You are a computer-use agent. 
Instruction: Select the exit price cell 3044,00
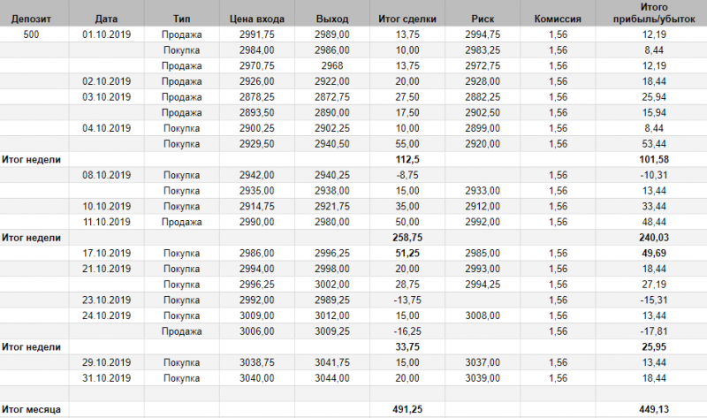pyautogui.click(x=332, y=377)
